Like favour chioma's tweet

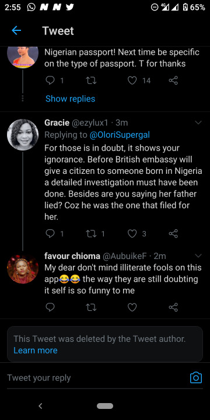coord(132,307)
